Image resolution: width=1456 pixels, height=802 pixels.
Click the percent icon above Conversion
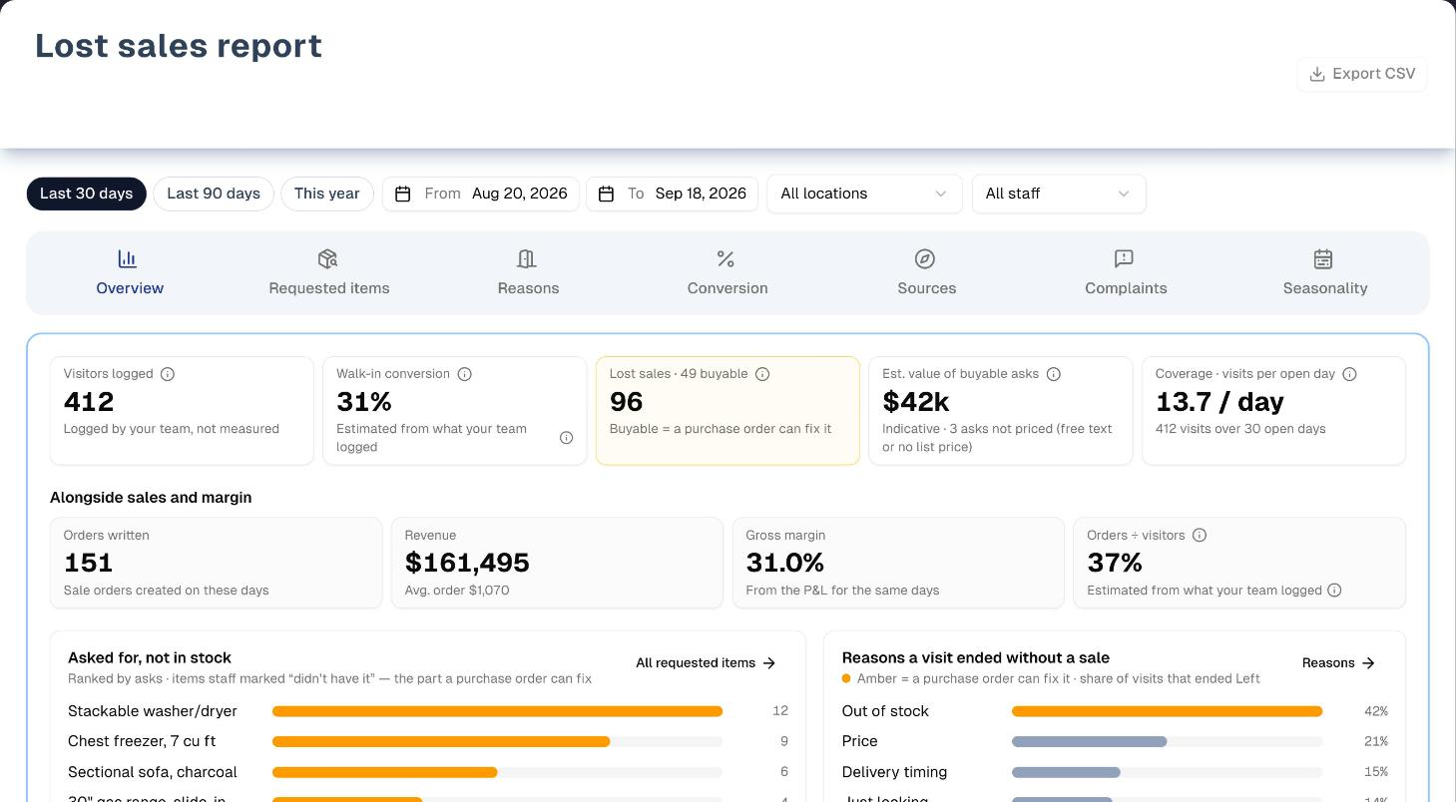point(726,259)
